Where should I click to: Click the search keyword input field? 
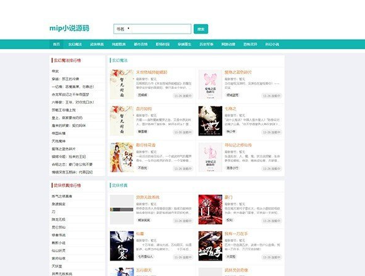click(x=160, y=29)
